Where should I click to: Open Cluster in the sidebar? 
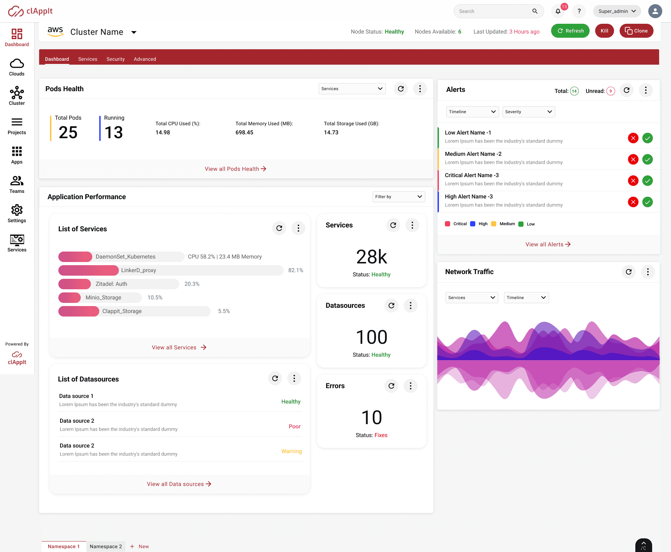pyautogui.click(x=17, y=96)
